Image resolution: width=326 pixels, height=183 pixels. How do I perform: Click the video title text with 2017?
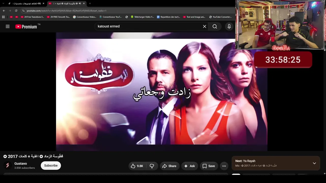click(x=33, y=156)
